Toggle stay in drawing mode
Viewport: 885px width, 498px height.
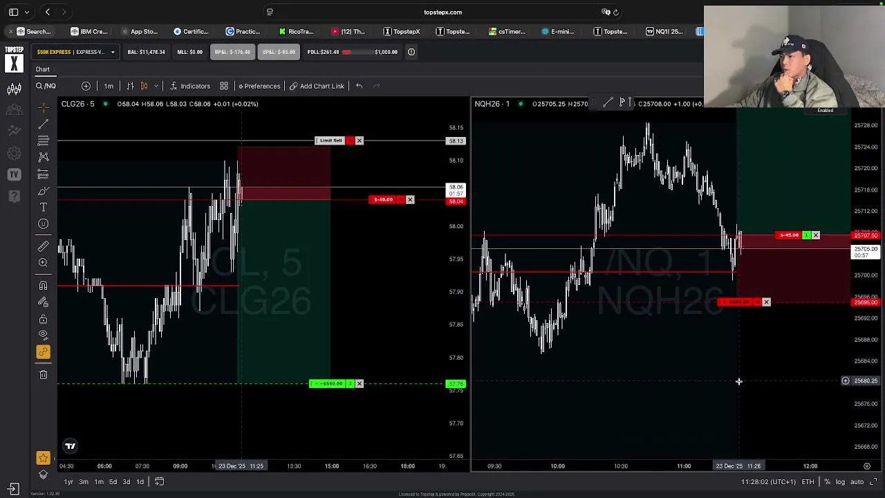point(43,302)
